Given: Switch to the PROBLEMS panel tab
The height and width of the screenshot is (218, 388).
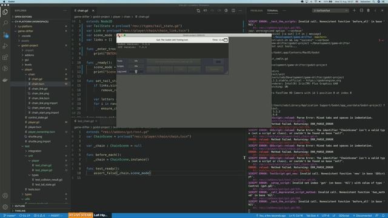Looking at the screenshot, I should (x=256, y=11).
